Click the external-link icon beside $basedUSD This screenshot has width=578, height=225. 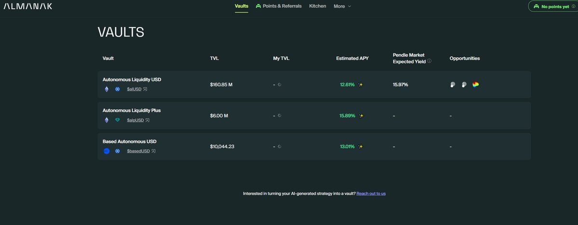tap(153, 151)
